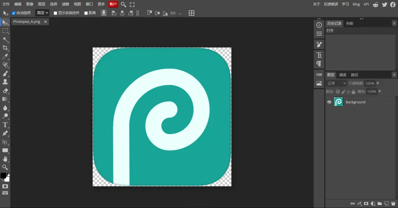Open the layers panel hamburger menu
This screenshot has width=398, height=208.
[394, 74]
